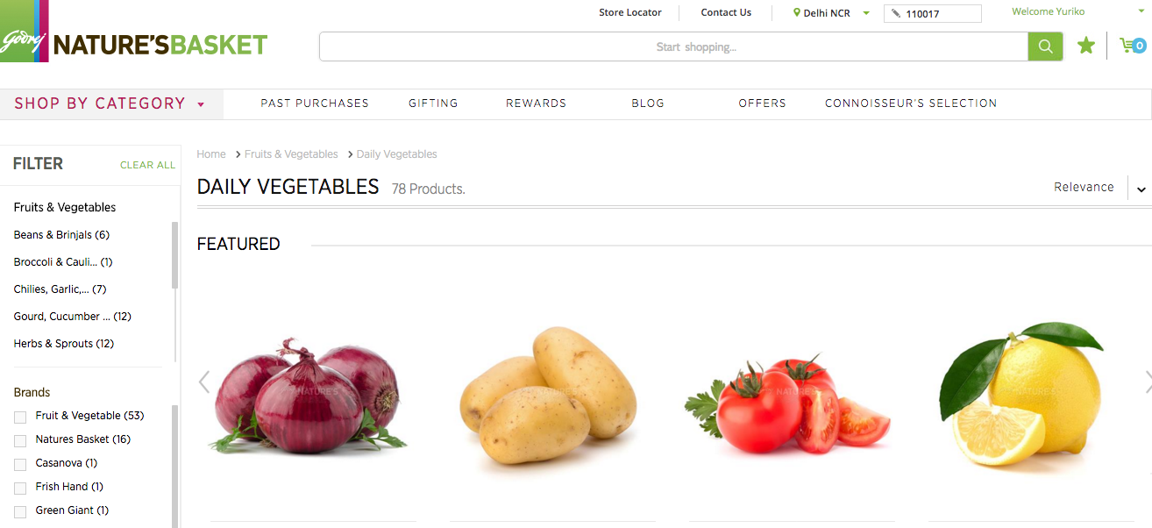Image resolution: width=1152 pixels, height=528 pixels.
Task: Click the pencil icon beside pincode 110017
Action: (x=895, y=13)
